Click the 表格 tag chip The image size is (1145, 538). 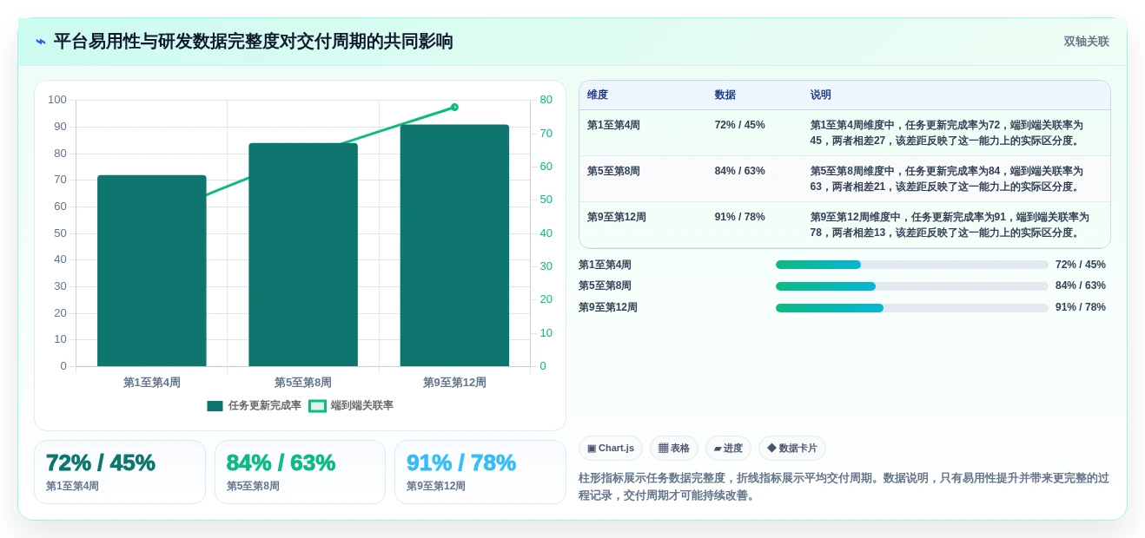(x=674, y=448)
